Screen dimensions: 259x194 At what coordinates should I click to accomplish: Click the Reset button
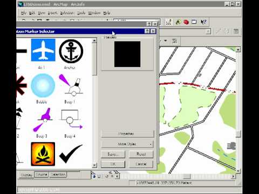click(141, 154)
